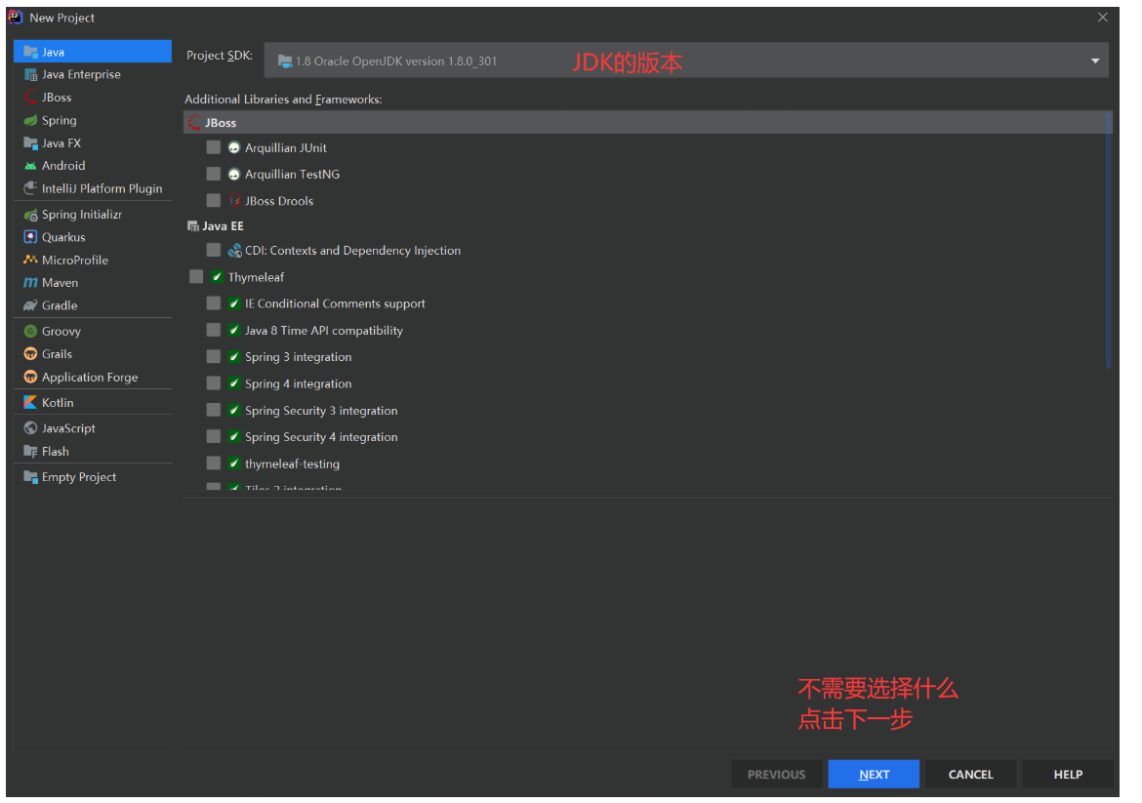Choose the Groovy icon

[x=30, y=331]
